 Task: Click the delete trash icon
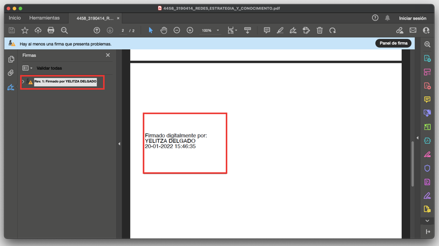point(320,30)
